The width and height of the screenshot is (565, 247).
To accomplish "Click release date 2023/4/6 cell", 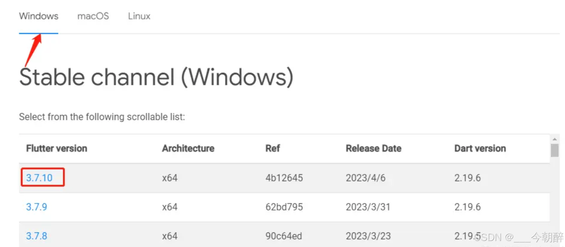I will click(x=366, y=178).
